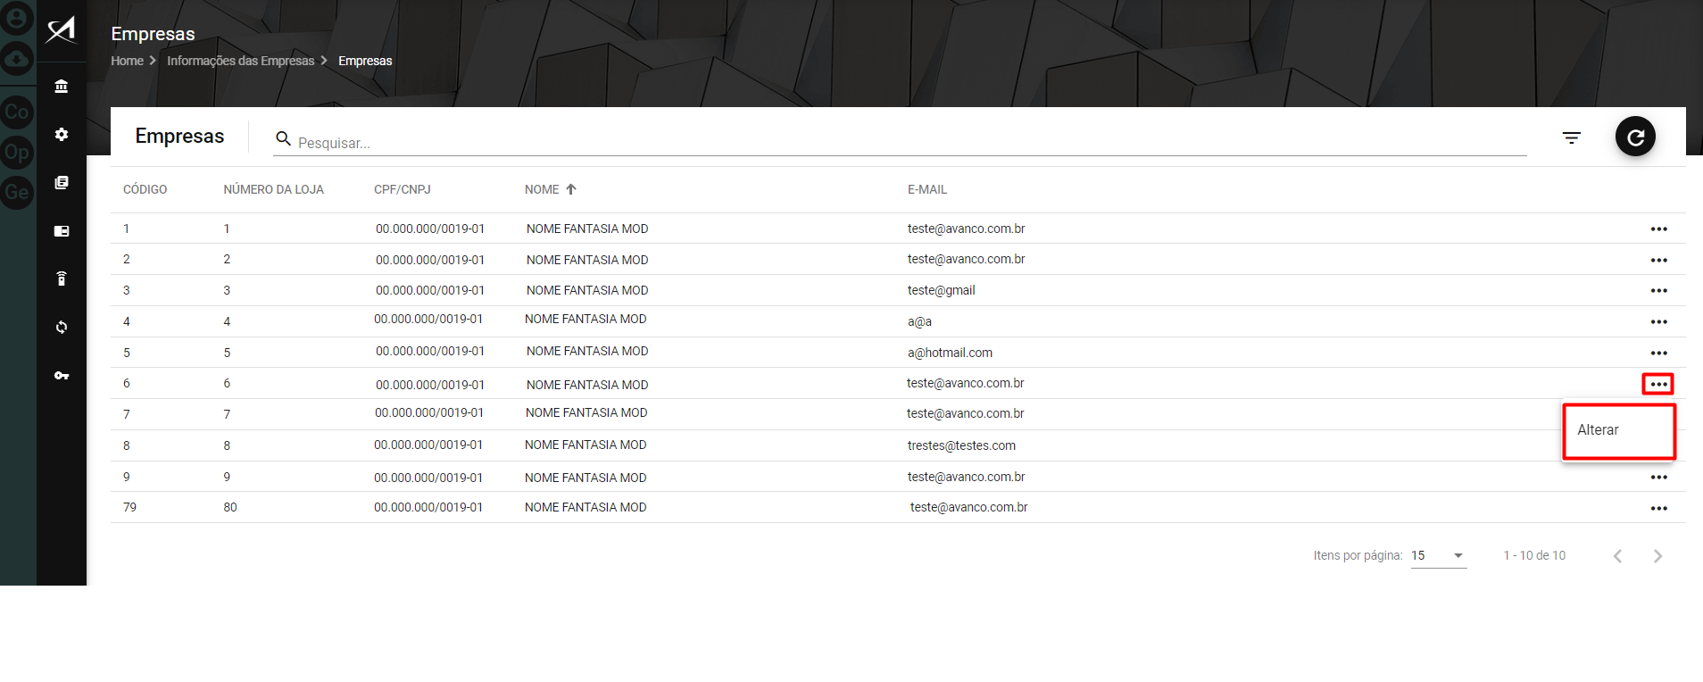Open the items per page dropdown

[1438, 555]
